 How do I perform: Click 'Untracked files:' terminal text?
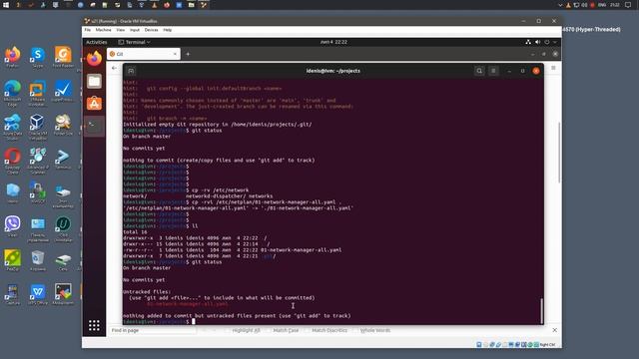pyautogui.click(x=147, y=292)
